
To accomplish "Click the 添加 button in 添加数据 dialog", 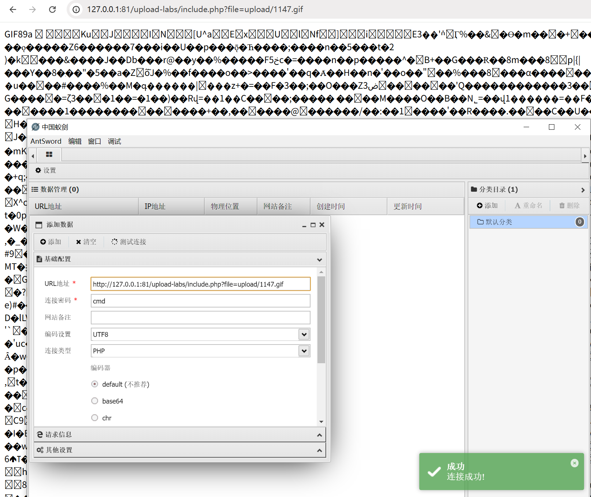I will pos(51,242).
